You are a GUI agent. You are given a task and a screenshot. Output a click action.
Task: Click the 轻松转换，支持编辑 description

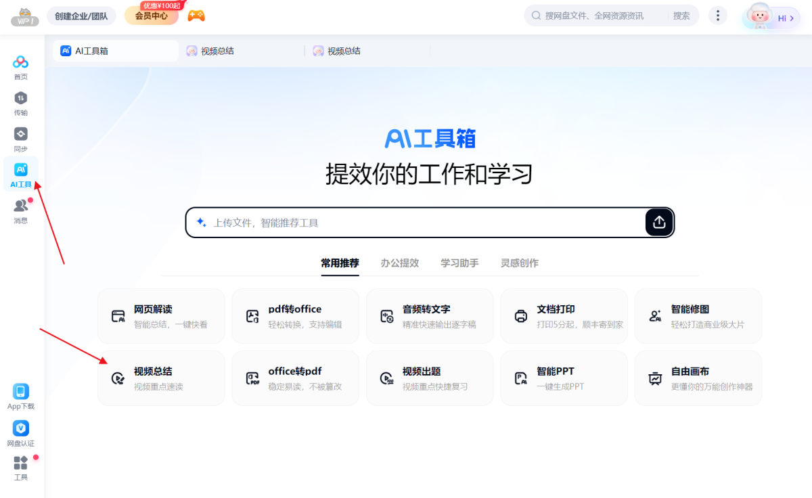coord(305,325)
